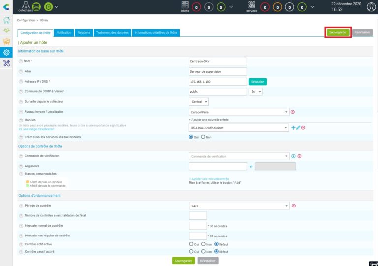Clear the Commande de vérification selection
Screen dimensions: 378x266
pyautogui.click(x=299, y=156)
